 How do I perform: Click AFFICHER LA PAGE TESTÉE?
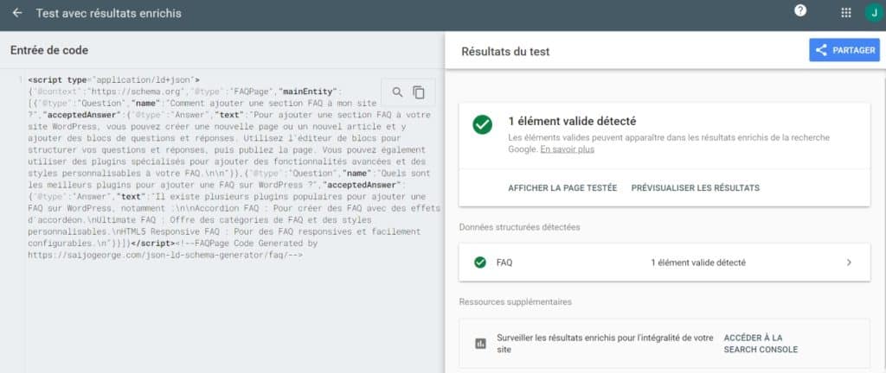click(562, 188)
